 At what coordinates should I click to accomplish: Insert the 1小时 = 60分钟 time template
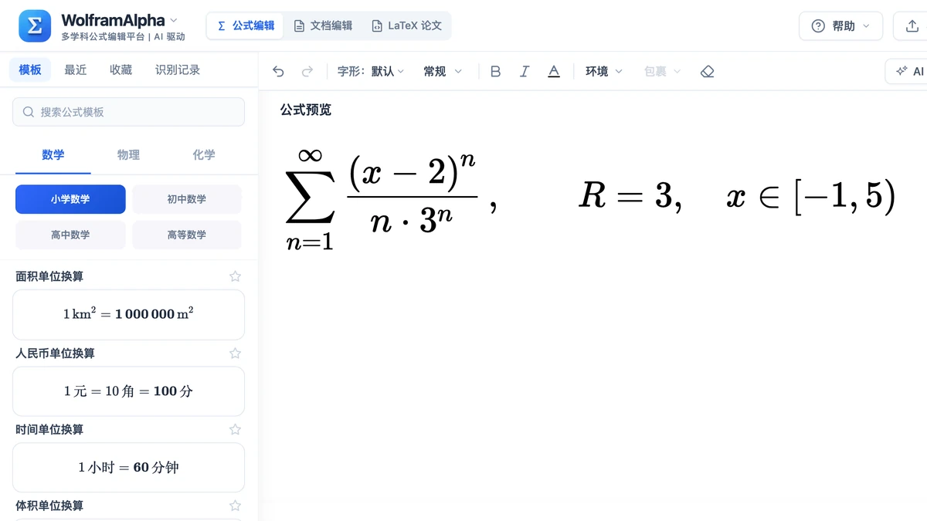pyautogui.click(x=128, y=468)
